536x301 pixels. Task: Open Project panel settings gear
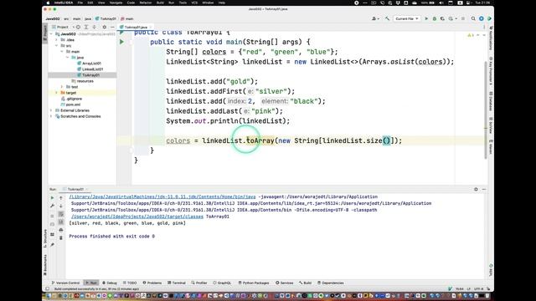[105, 27]
